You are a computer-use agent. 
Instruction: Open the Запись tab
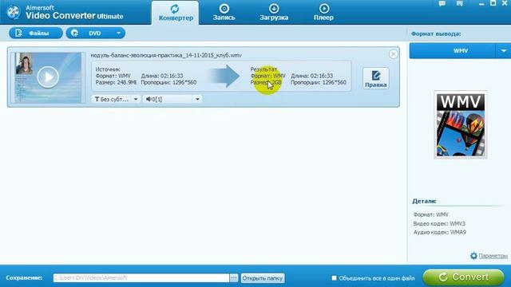point(224,13)
